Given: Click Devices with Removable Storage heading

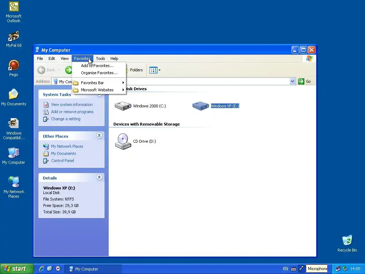Looking at the screenshot, I should (146, 124).
